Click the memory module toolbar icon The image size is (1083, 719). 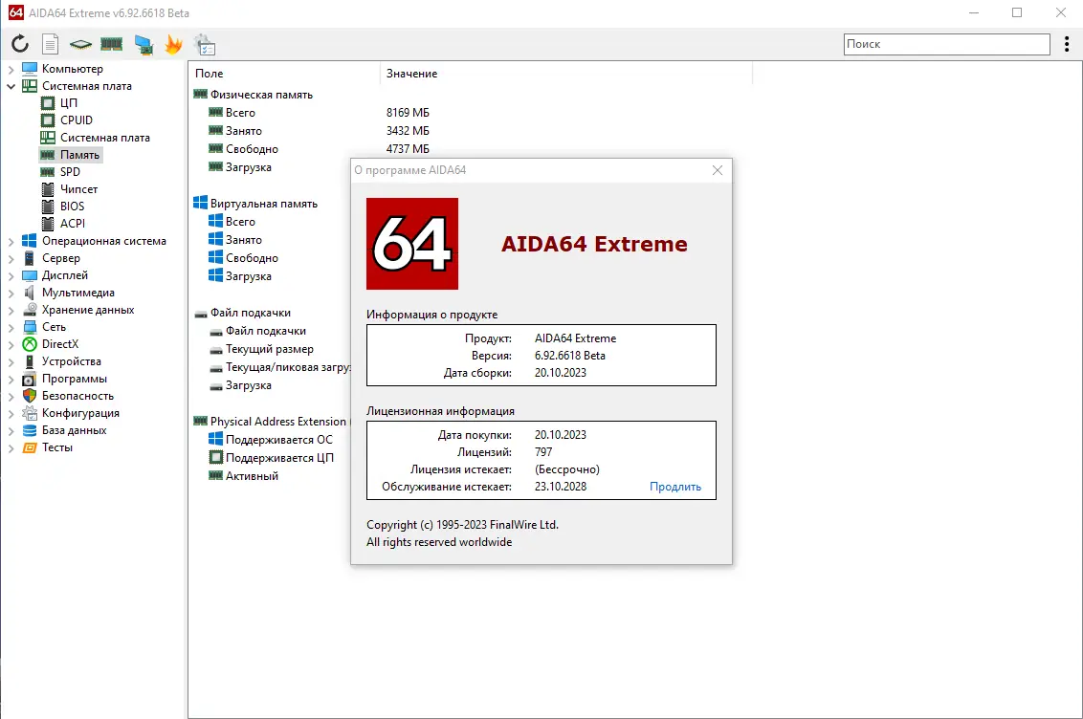pyautogui.click(x=111, y=44)
